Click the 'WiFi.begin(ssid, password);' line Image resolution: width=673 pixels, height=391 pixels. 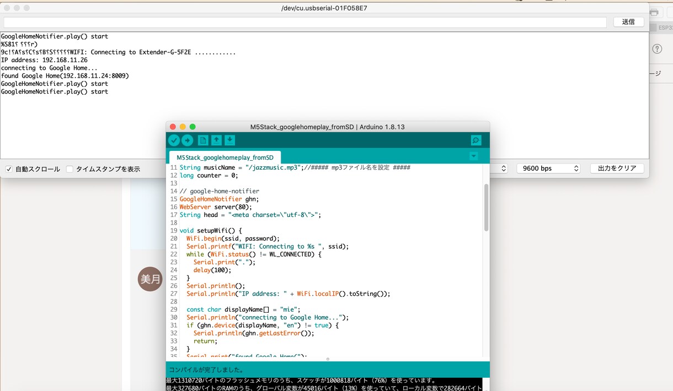coord(233,238)
